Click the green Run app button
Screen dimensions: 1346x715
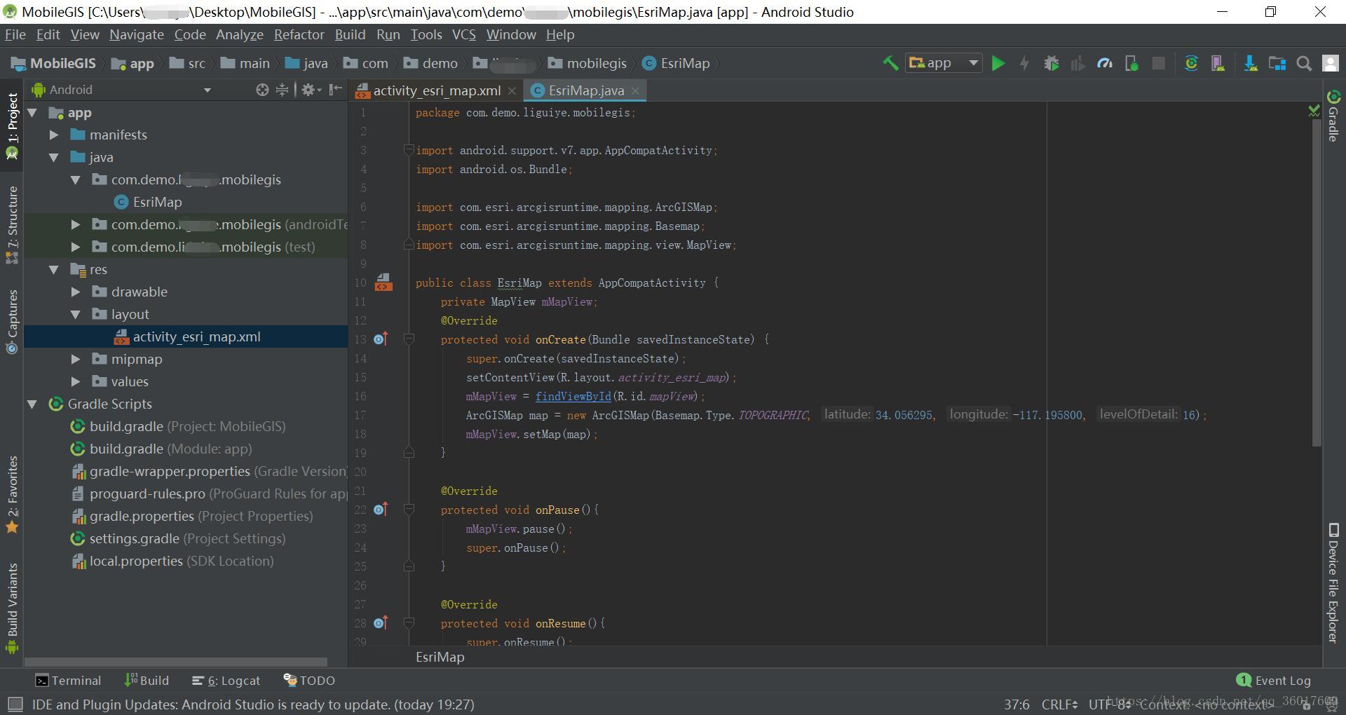tap(998, 64)
